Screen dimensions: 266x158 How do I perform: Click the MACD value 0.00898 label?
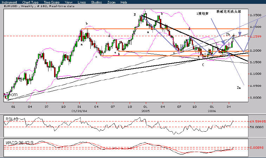[257, 148]
